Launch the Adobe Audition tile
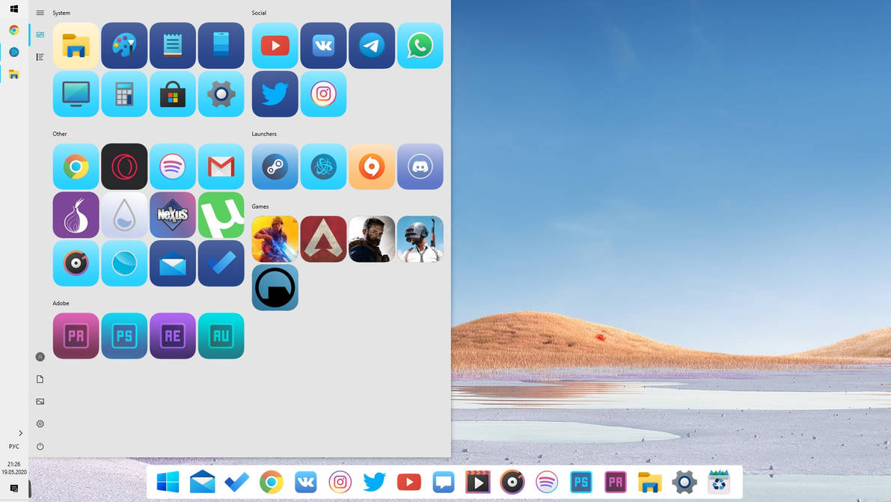Screen dimensions: 891x502 click(221, 336)
